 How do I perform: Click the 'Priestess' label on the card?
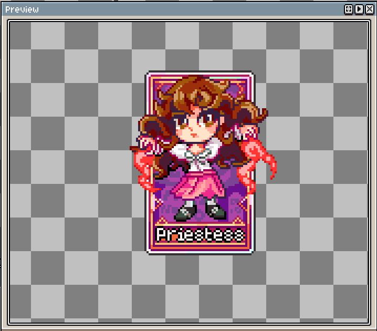(x=200, y=234)
